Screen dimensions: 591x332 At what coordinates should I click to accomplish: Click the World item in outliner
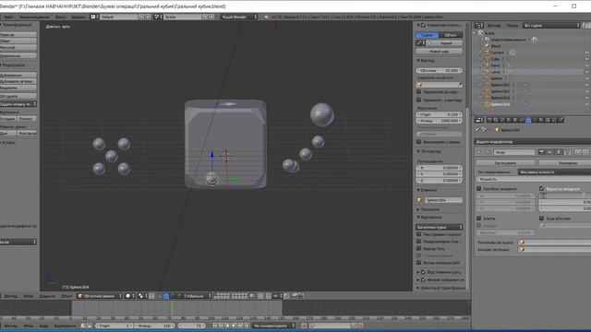[496, 46]
